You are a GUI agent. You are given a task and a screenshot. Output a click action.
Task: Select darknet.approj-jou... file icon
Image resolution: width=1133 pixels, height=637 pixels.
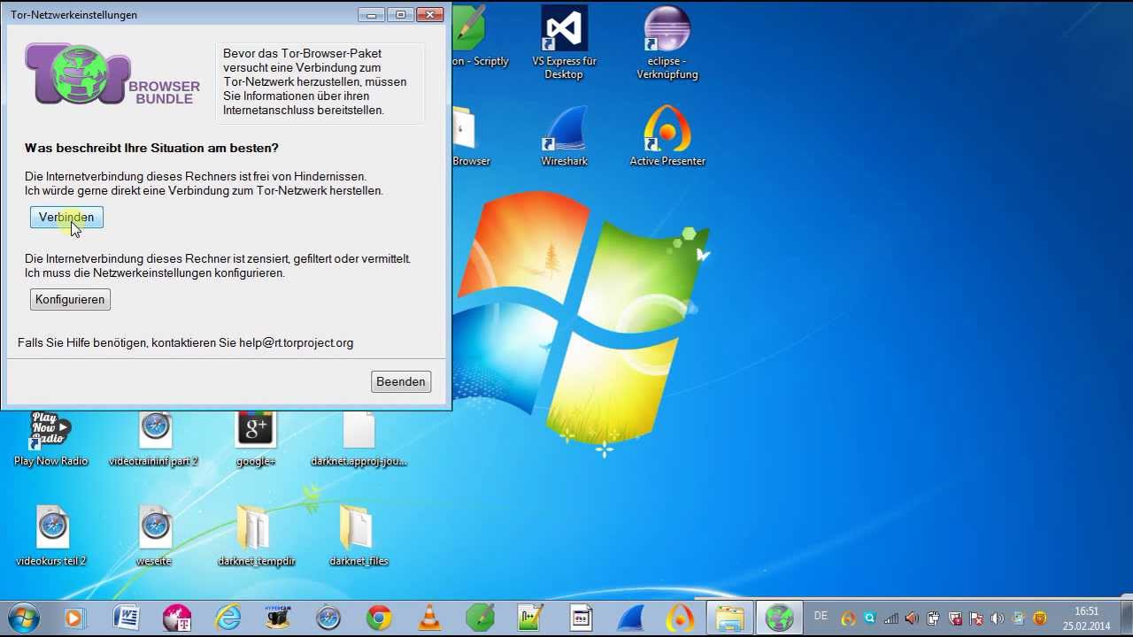358,439
